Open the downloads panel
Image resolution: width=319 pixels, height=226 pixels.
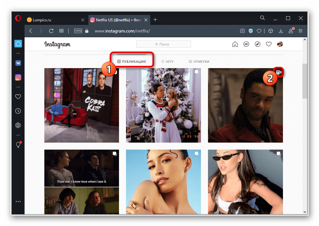[x=281, y=31]
